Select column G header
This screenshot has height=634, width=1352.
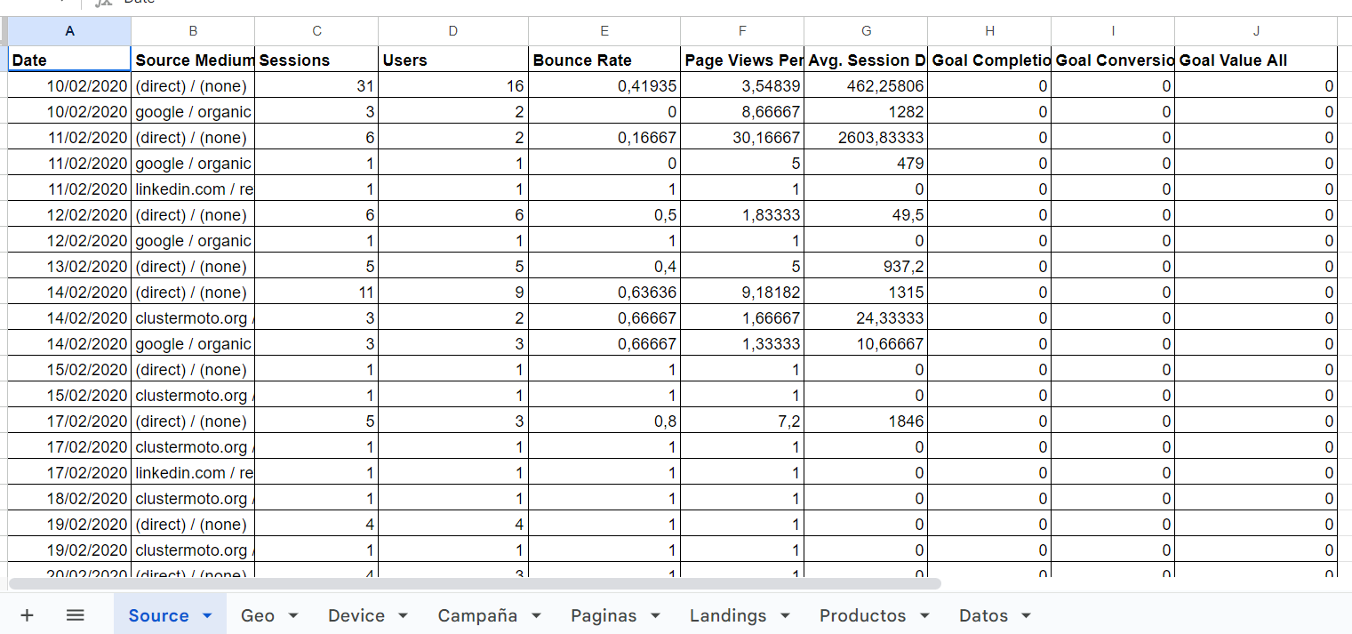[x=866, y=31]
